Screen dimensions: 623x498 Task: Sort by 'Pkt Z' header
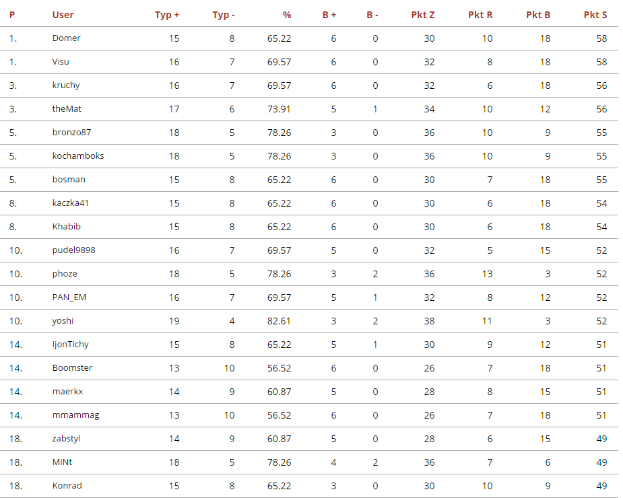point(423,15)
